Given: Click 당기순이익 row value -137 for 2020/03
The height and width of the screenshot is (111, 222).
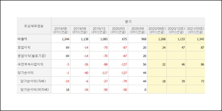Looking at the screenshot, I should click(x=124, y=73).
